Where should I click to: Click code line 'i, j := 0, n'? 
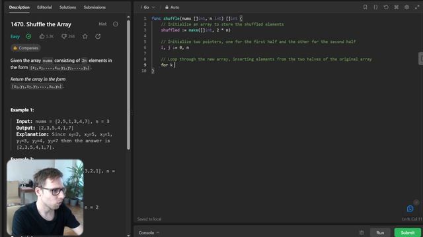point(174,47)
